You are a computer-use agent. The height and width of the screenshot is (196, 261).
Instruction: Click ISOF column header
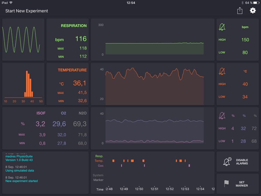tap(41, 113)
